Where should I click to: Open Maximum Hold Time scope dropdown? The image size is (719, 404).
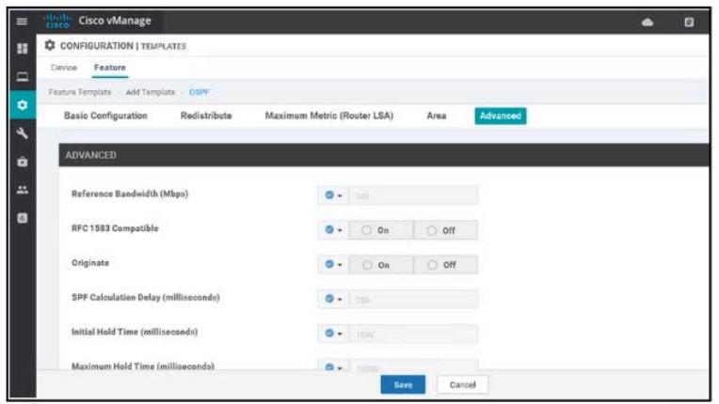pyautogui.click(x=333, y=367)
